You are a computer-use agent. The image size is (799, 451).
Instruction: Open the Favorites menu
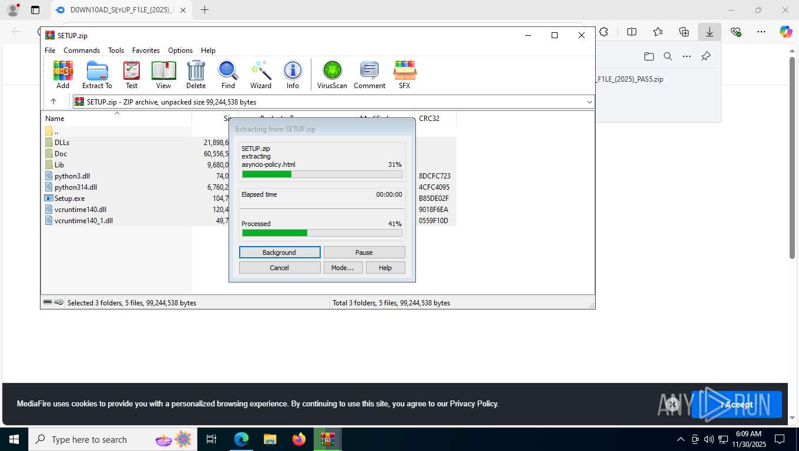point(146,51)
